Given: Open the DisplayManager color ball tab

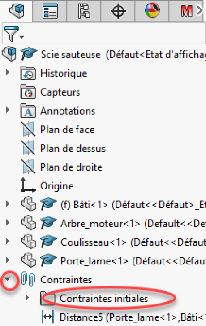Looking at the screenshot, I should click(152, 10).
